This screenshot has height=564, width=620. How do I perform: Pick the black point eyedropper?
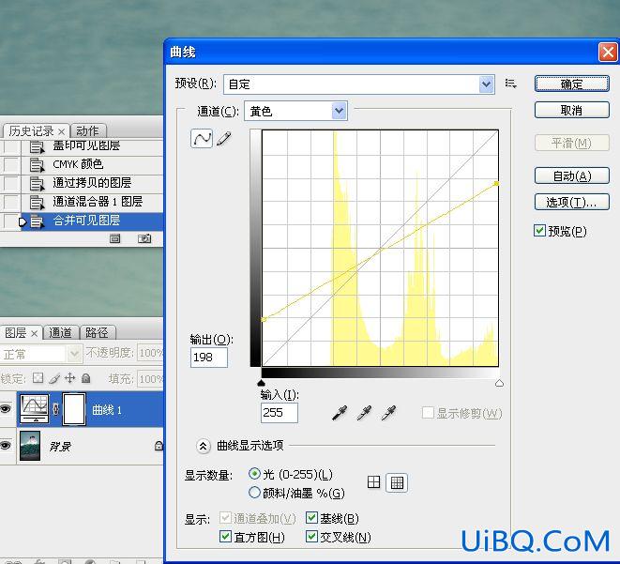pyautogui.click(x=340, y=413)
